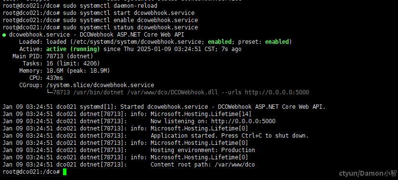The image size is (398, 180).
Task: Click the URL in 'Now listening on' line
Action: point(243,121)
